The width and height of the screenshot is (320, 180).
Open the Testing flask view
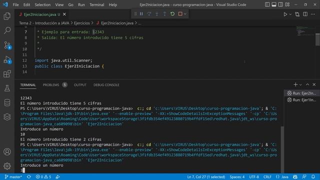click(7, 88)
